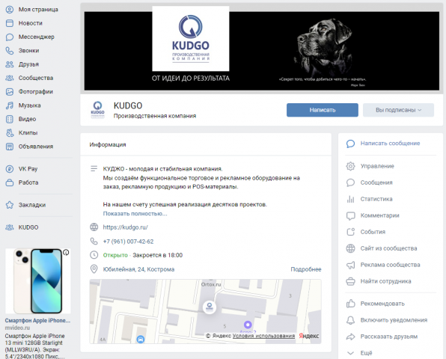Click the blue car marker on the map
446x359 pixels.
point(141,339)
